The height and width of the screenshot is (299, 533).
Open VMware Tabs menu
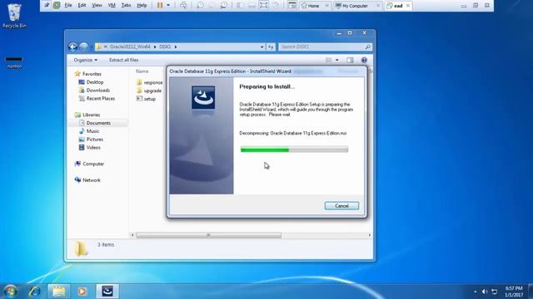coord(126,6)
